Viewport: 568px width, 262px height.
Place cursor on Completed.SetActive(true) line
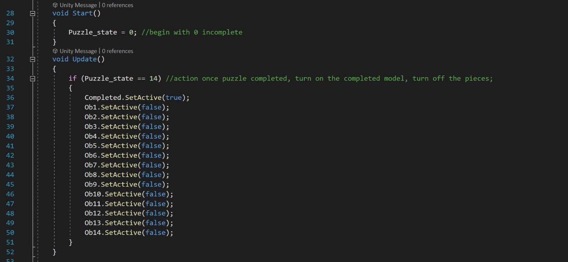click(137, 97)
